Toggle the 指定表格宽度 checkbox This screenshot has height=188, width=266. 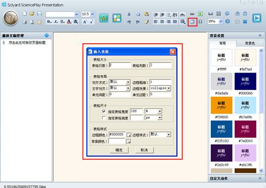[x=104, y=112]
